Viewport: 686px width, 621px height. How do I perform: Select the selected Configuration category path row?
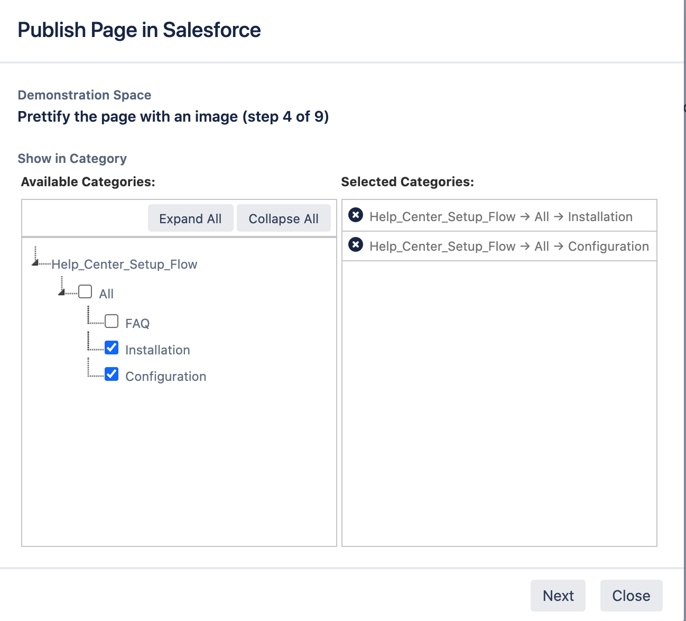[508, 246]
